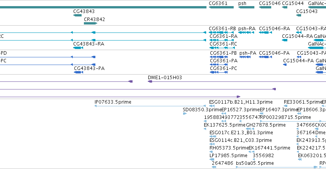
Task: Select the psh-RA transcript
Action: [246, 32]
